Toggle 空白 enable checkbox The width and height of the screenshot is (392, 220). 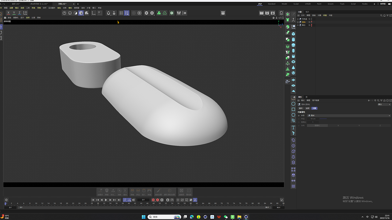[310, 22]
